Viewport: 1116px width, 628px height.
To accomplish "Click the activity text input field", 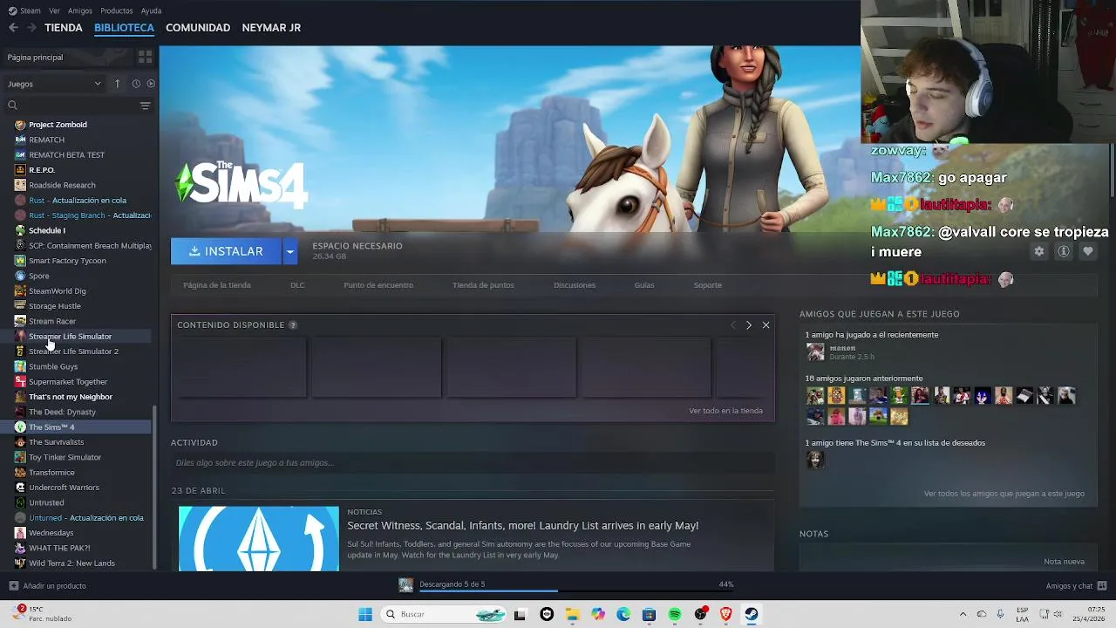I will coord(473,462).
